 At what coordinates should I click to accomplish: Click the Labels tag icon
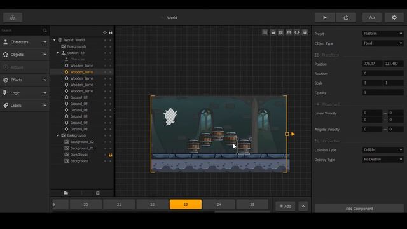(x=6, y=106)
